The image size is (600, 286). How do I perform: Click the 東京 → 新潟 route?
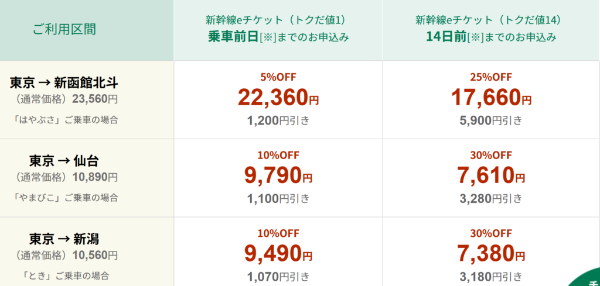[x=64, y=239]
